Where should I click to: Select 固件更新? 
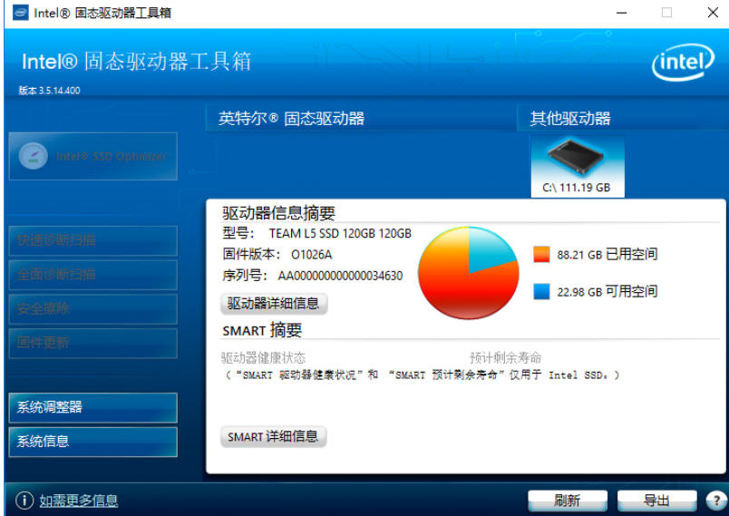coord(93,343)
